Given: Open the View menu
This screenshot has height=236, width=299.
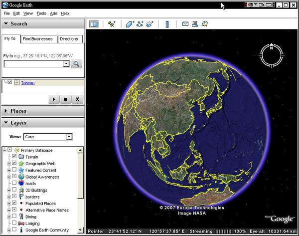Looking at the screenshot, I should 28,13.
